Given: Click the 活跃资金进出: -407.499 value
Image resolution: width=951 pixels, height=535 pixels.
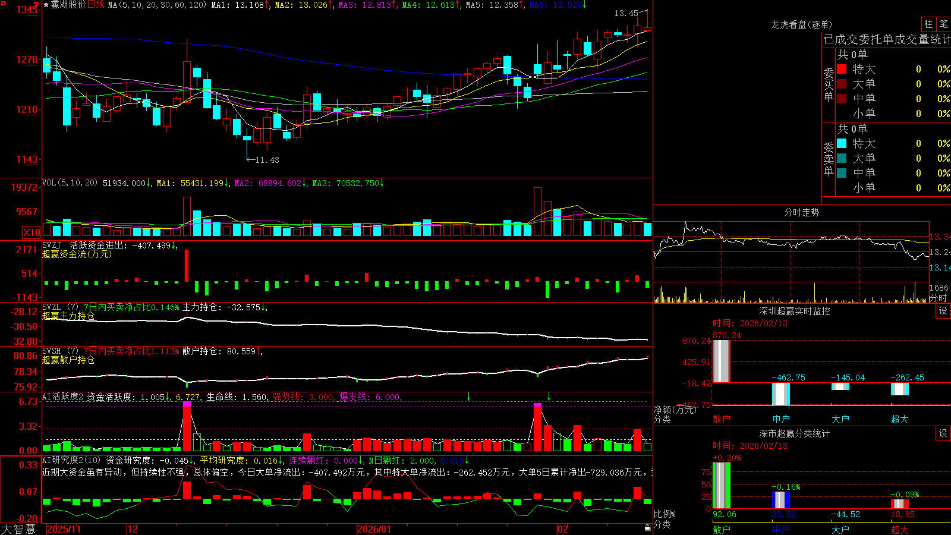Looking at the screenshot, I should coord(120,245).
